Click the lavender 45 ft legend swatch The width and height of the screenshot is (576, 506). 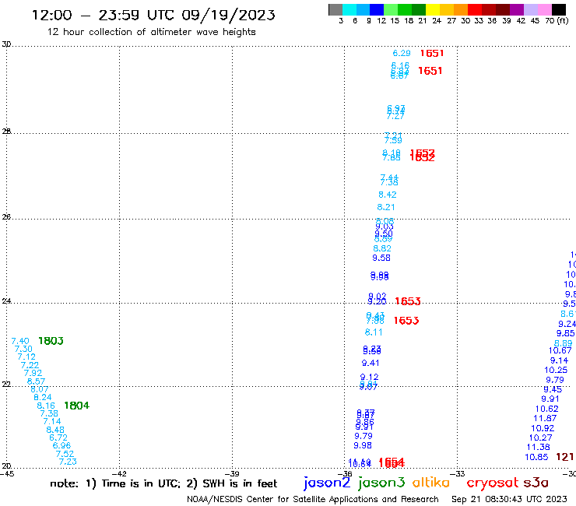531,9
